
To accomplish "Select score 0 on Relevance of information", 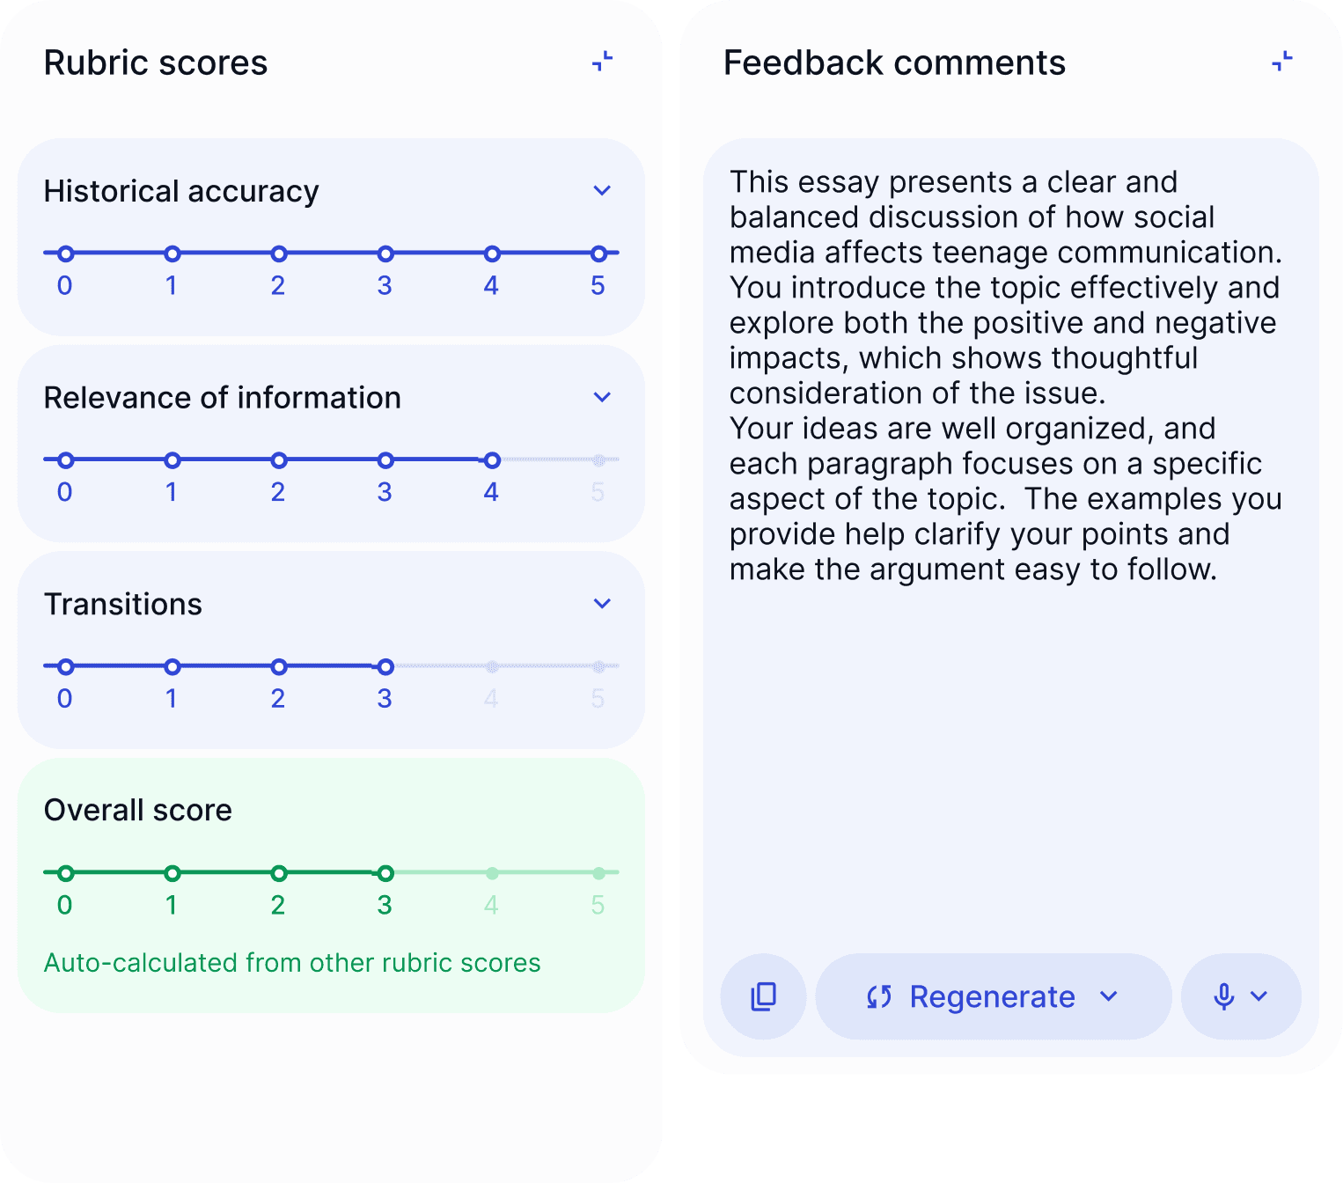I will [x=65, y=459].
